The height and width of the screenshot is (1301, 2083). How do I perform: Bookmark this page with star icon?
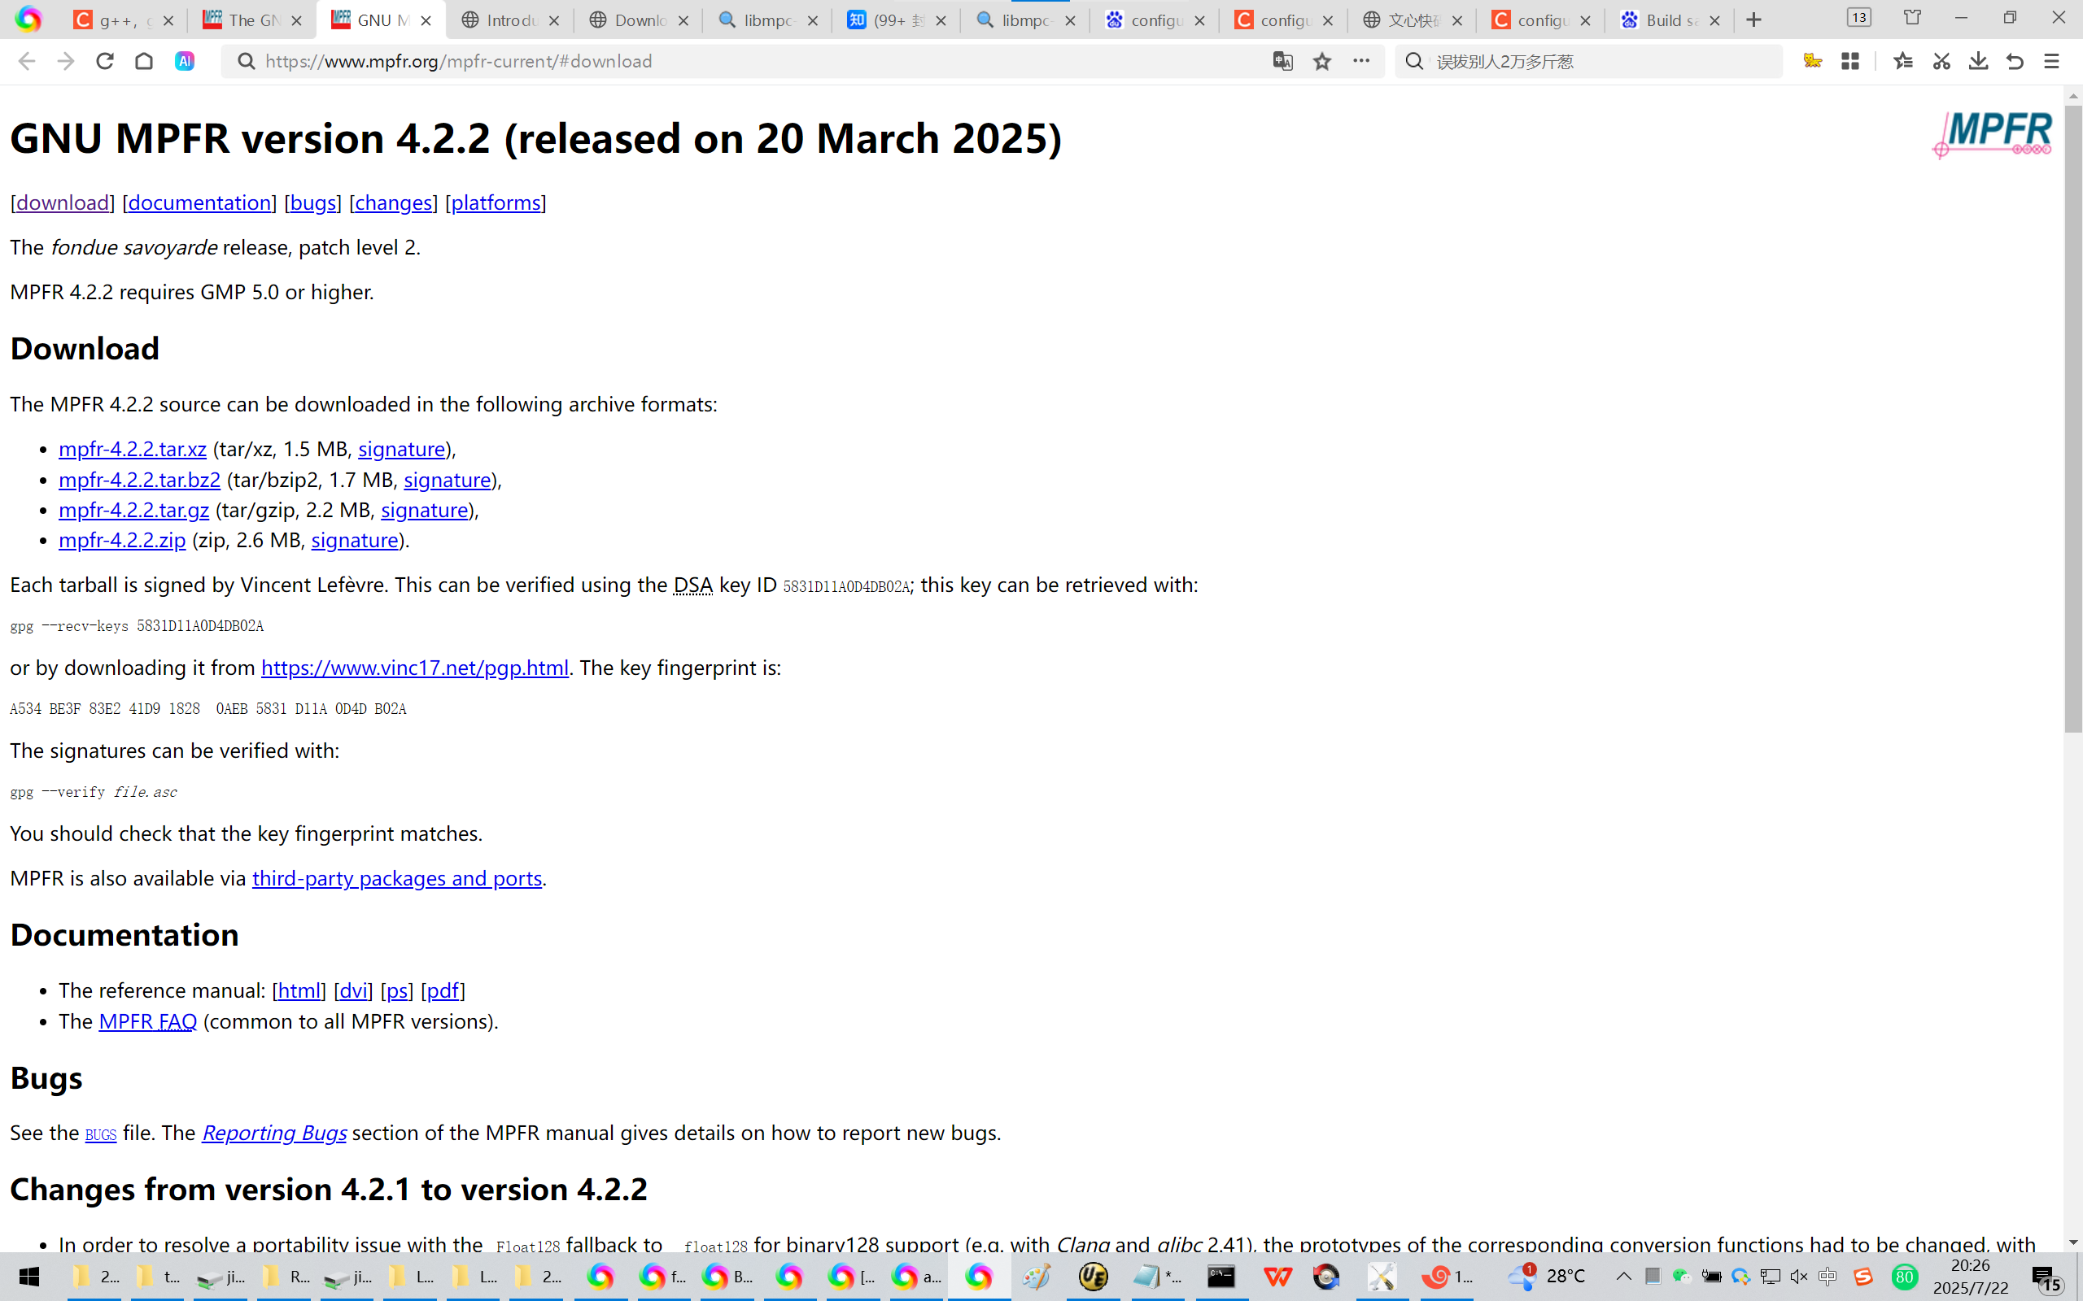[1322, 61]
